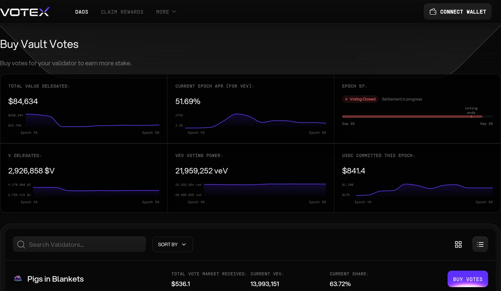Click the Pigs in Blankets validator name
The width and height of the screenshot is (501, 291).
coord(55,279)
